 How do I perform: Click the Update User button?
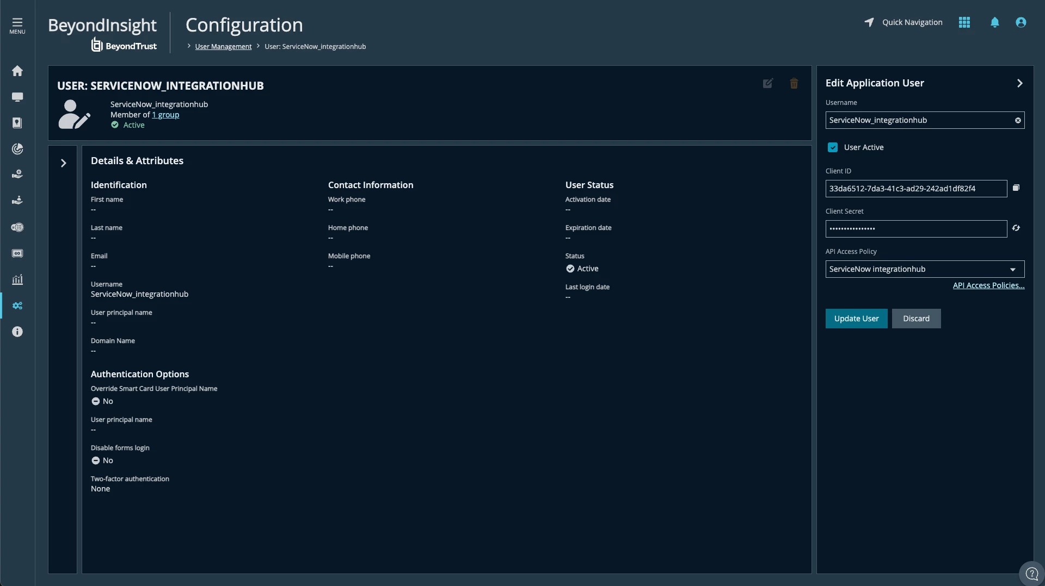(x=856, y=319)
